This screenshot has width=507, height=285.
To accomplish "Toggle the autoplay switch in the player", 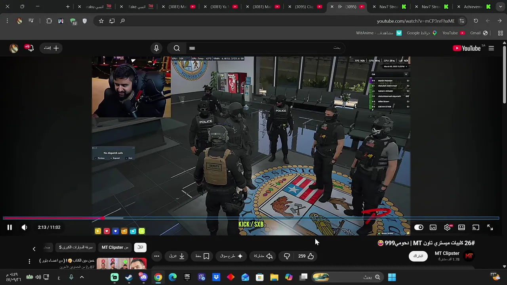I will pos(419,227).
